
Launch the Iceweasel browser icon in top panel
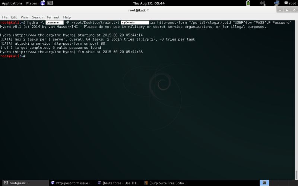43,3
